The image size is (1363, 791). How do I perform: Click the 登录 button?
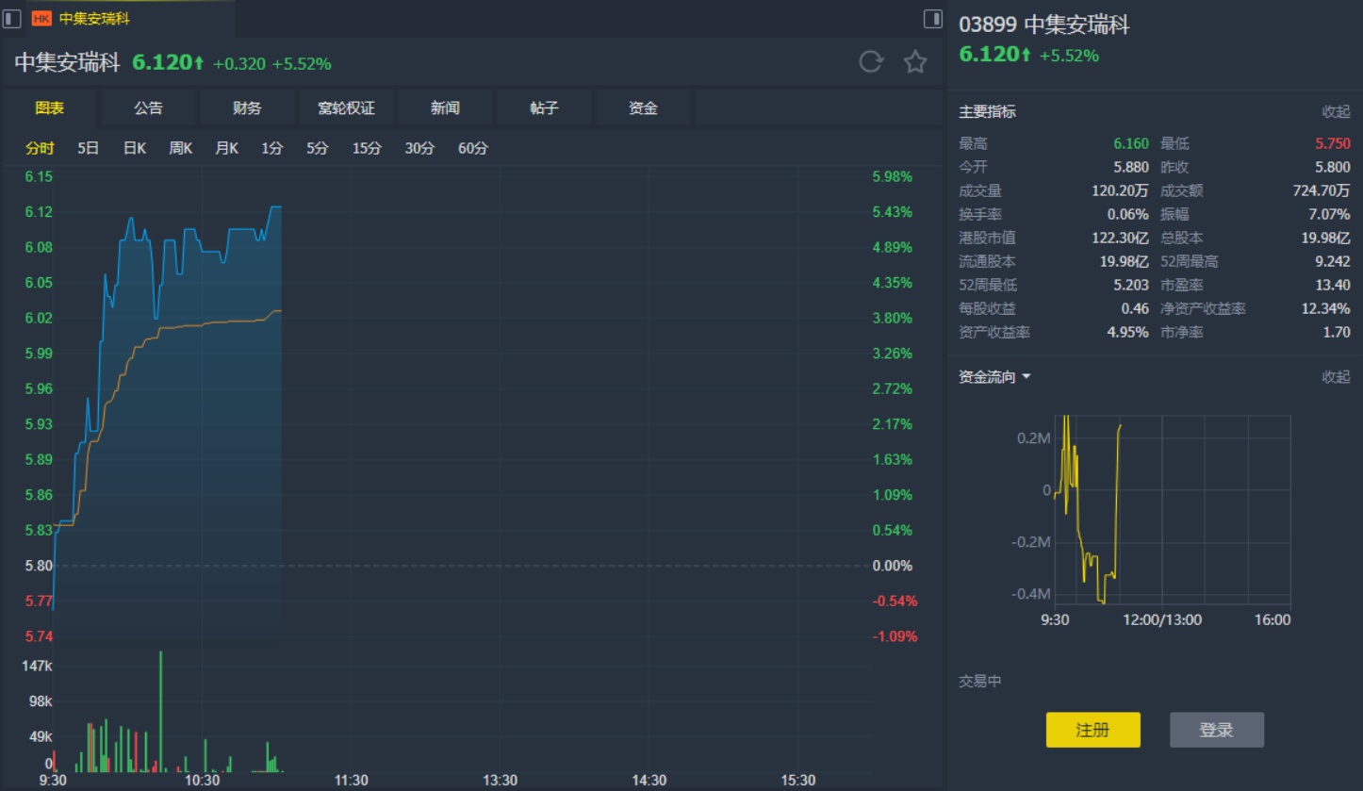pos(1216,730)
